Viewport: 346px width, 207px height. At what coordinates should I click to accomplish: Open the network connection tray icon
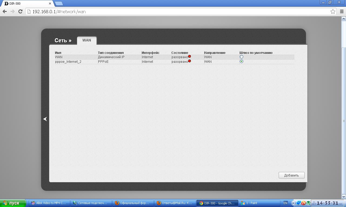298,203
